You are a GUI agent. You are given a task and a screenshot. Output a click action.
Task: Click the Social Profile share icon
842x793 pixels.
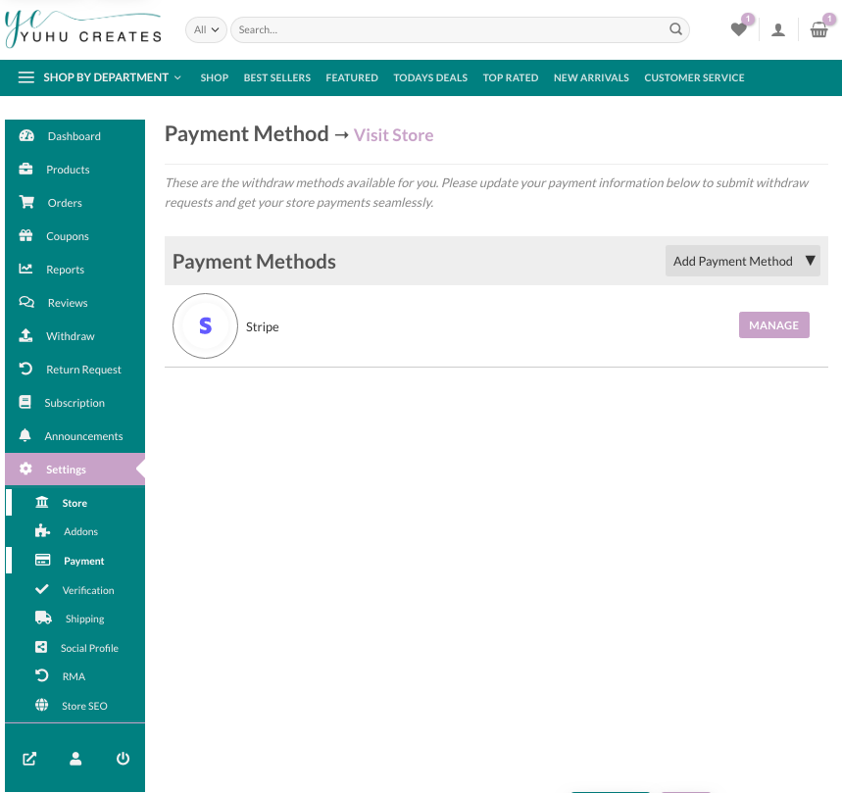click(41, 647)
